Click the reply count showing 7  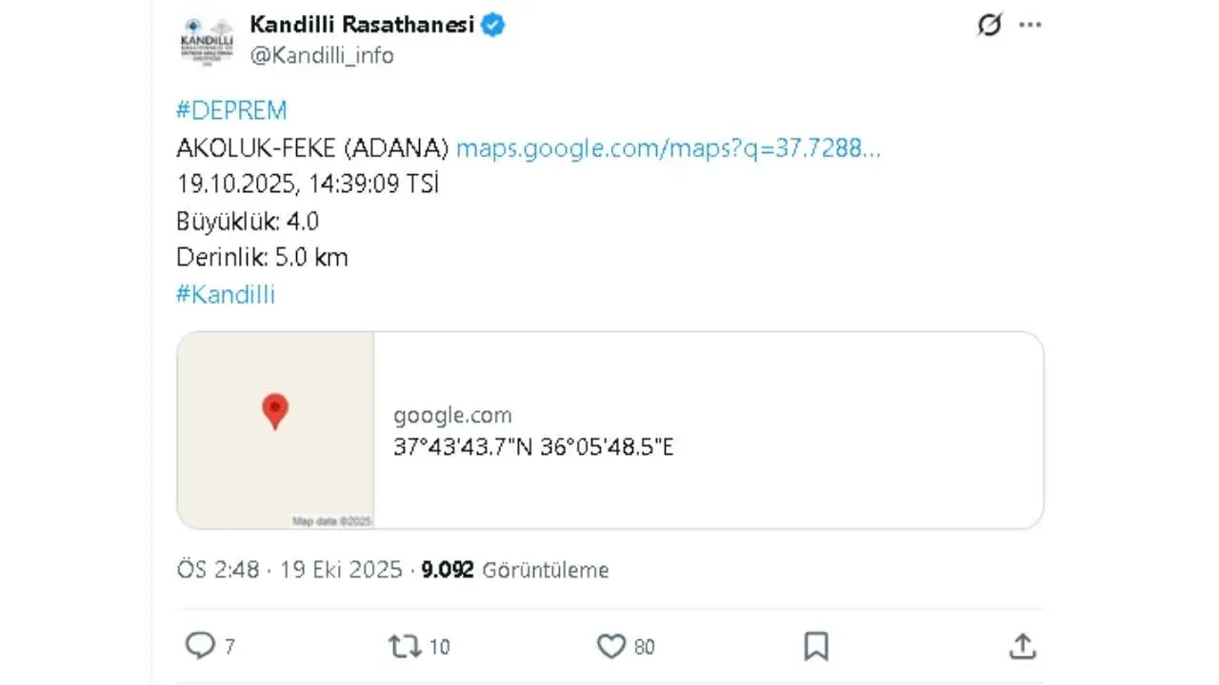click(229, 645)
